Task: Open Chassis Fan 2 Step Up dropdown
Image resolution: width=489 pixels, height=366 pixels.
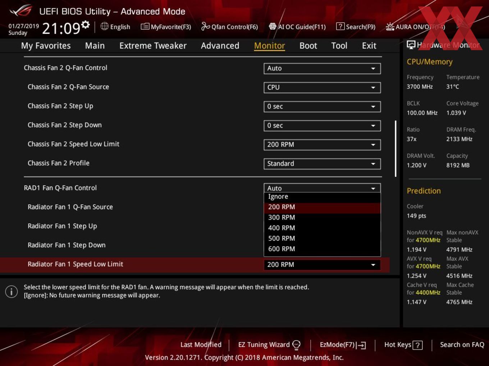Action: tap(322, 106)
